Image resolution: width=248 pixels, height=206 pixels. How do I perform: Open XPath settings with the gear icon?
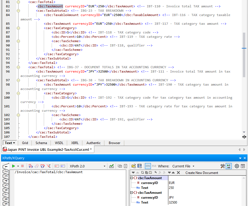237,166
